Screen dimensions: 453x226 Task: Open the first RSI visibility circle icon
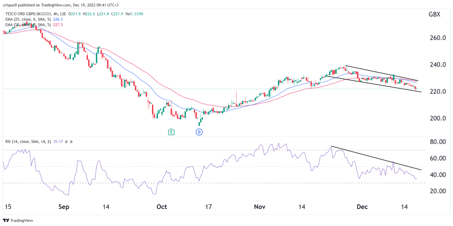[x=66, y=141]
